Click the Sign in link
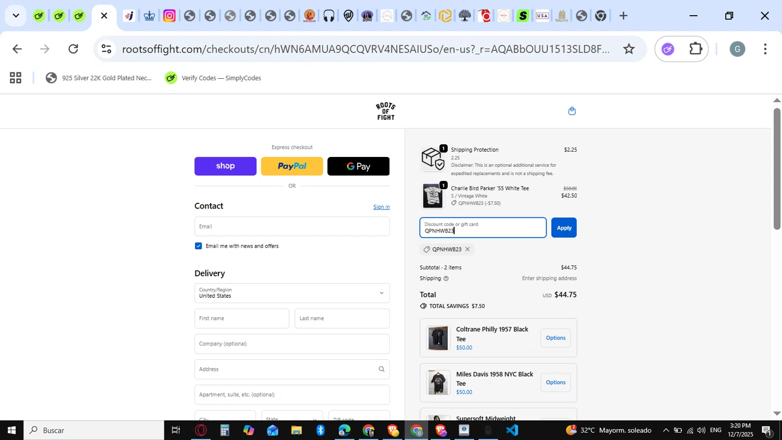 pyautogui.click(x=382, y=207)
